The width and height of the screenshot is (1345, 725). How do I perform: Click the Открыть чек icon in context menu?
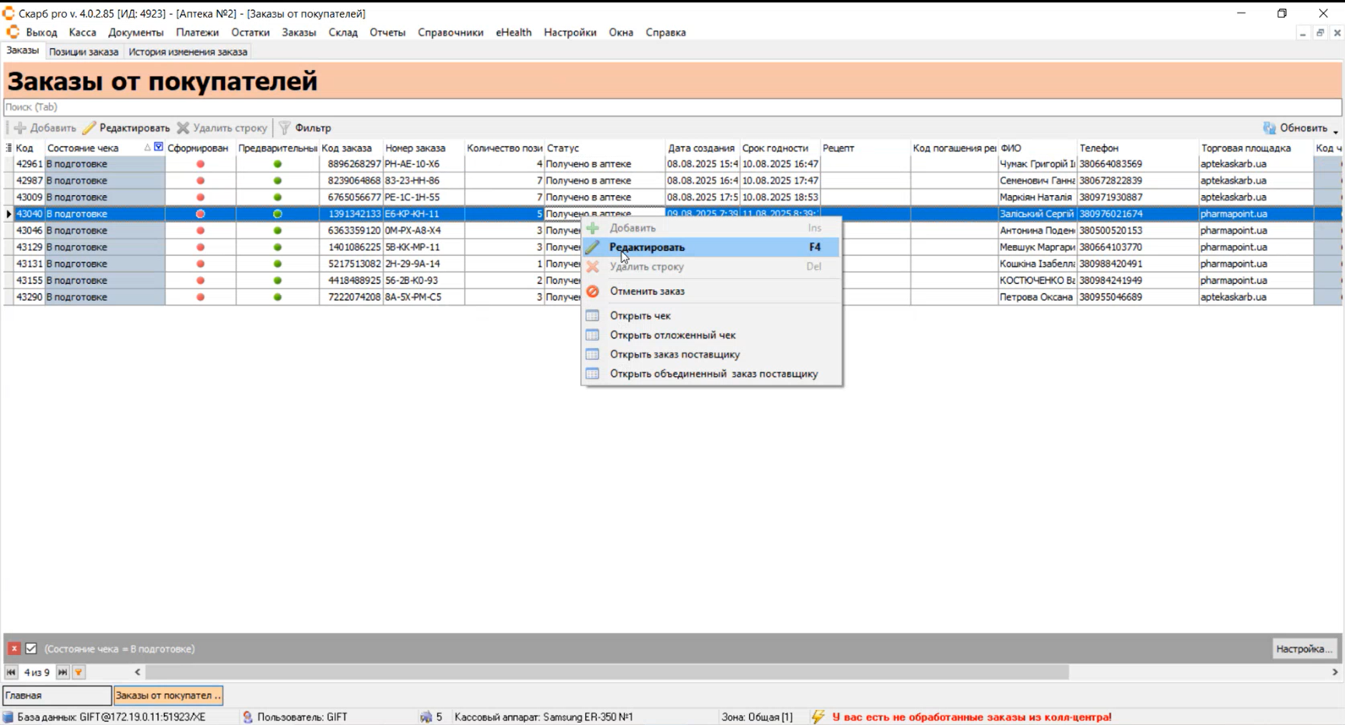pos(592,316)
